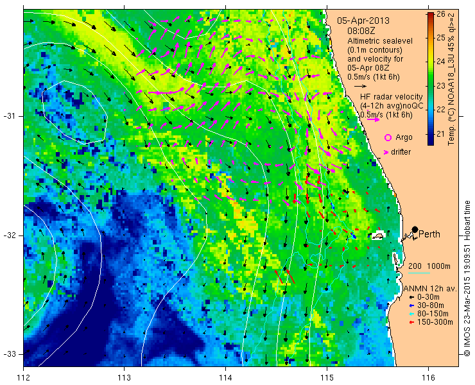This screenshot has width=475, height=385.
Task: Click the Perth city label
Action: point(429,234)
